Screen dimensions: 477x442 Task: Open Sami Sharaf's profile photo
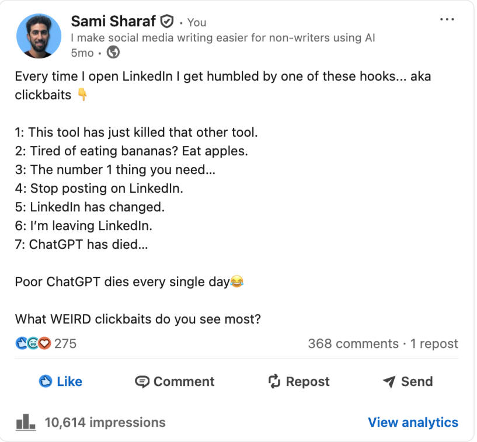[39, 36]
